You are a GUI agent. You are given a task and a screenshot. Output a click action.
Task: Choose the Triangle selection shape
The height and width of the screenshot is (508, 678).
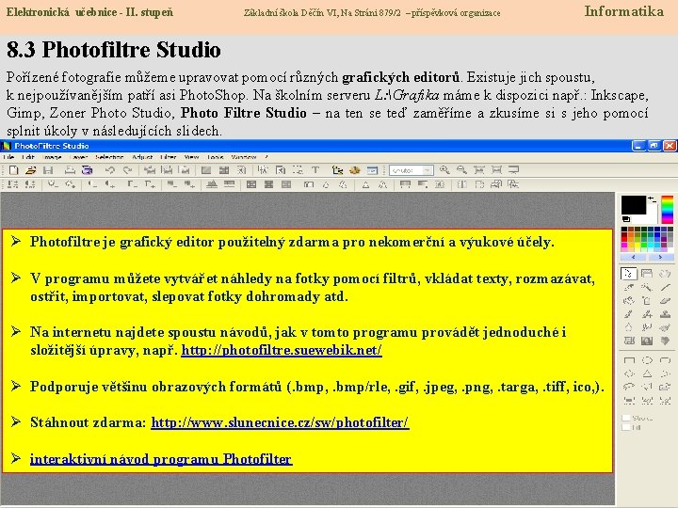tap(647, 373)
